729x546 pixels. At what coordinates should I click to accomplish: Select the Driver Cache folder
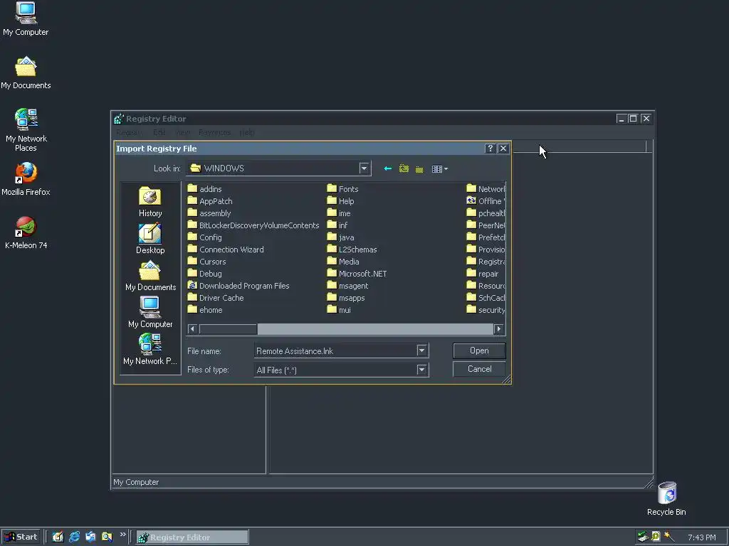pyautogui.click(x=216, y=298)
